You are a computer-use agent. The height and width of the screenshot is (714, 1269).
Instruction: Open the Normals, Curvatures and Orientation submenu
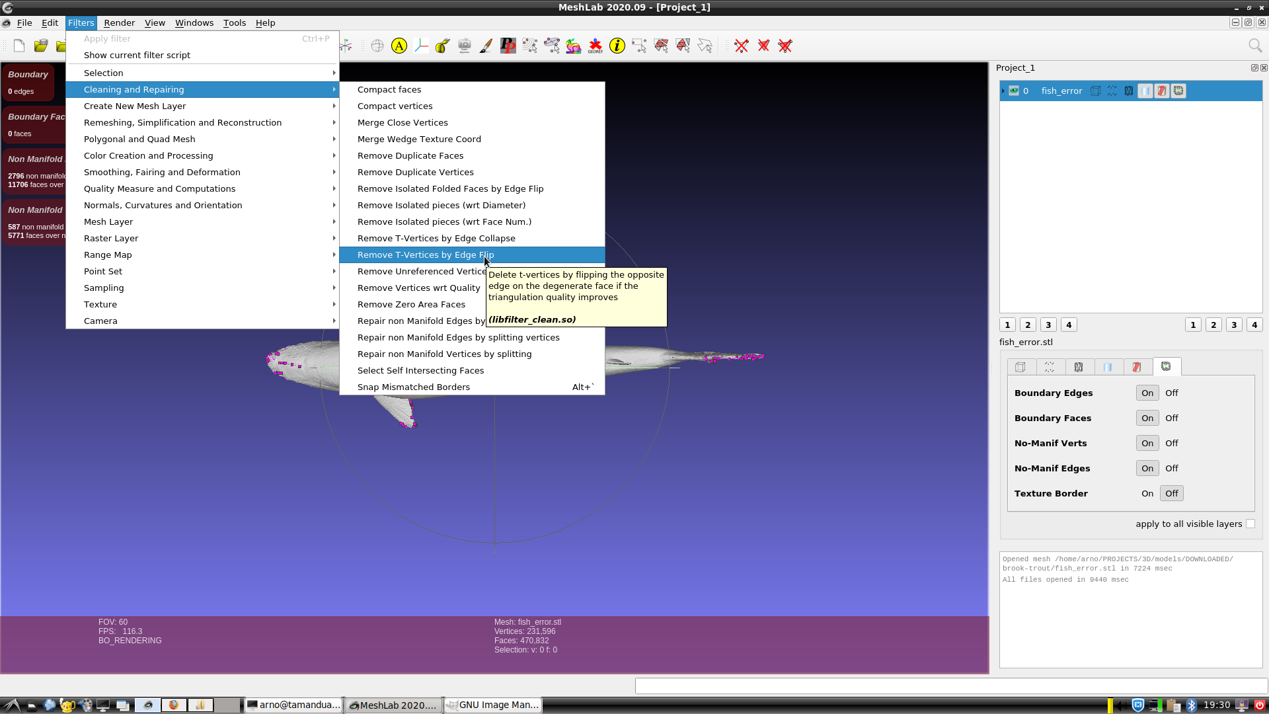163,205
